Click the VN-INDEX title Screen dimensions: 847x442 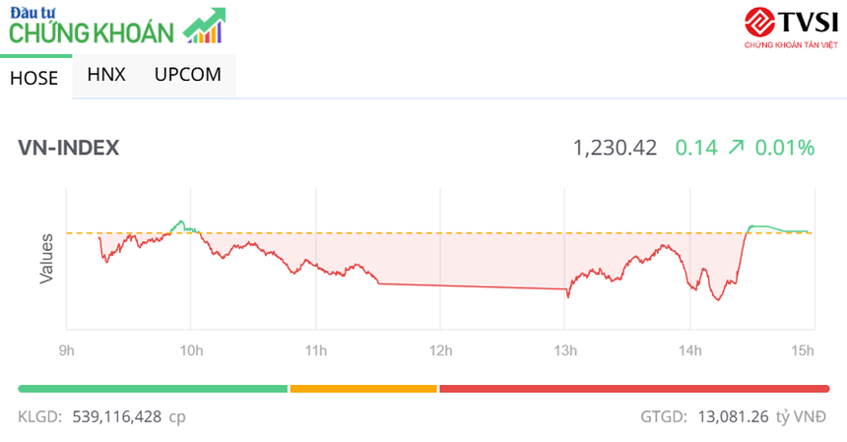click(x=69, y=148)
